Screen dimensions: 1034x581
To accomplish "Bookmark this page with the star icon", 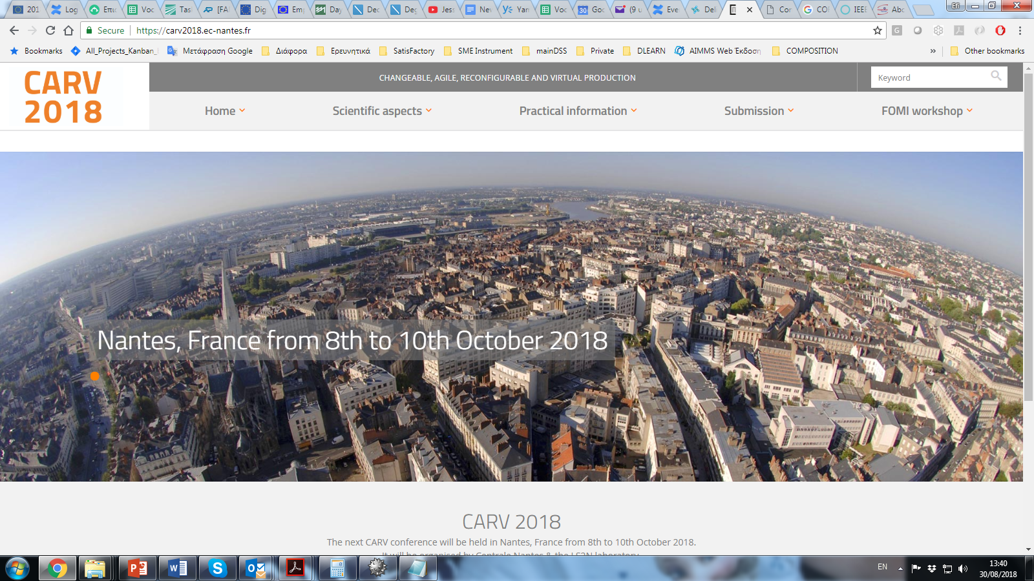I will point(877,30).
